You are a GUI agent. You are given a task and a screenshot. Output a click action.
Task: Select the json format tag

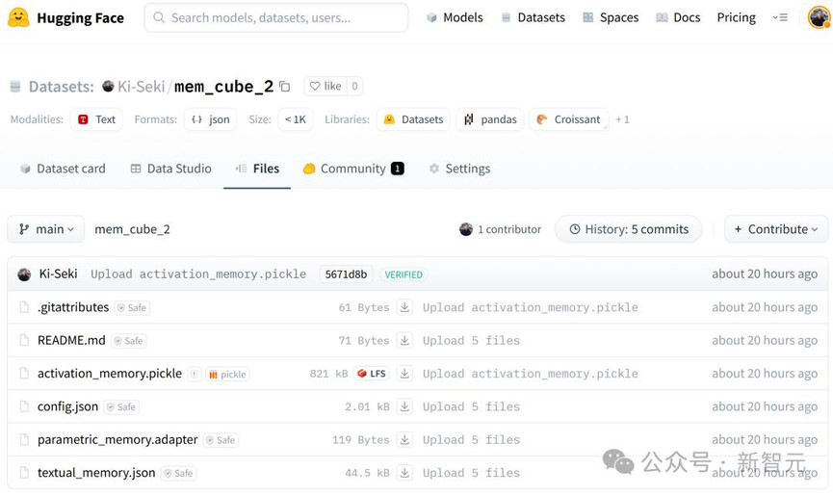pos(210,119)
